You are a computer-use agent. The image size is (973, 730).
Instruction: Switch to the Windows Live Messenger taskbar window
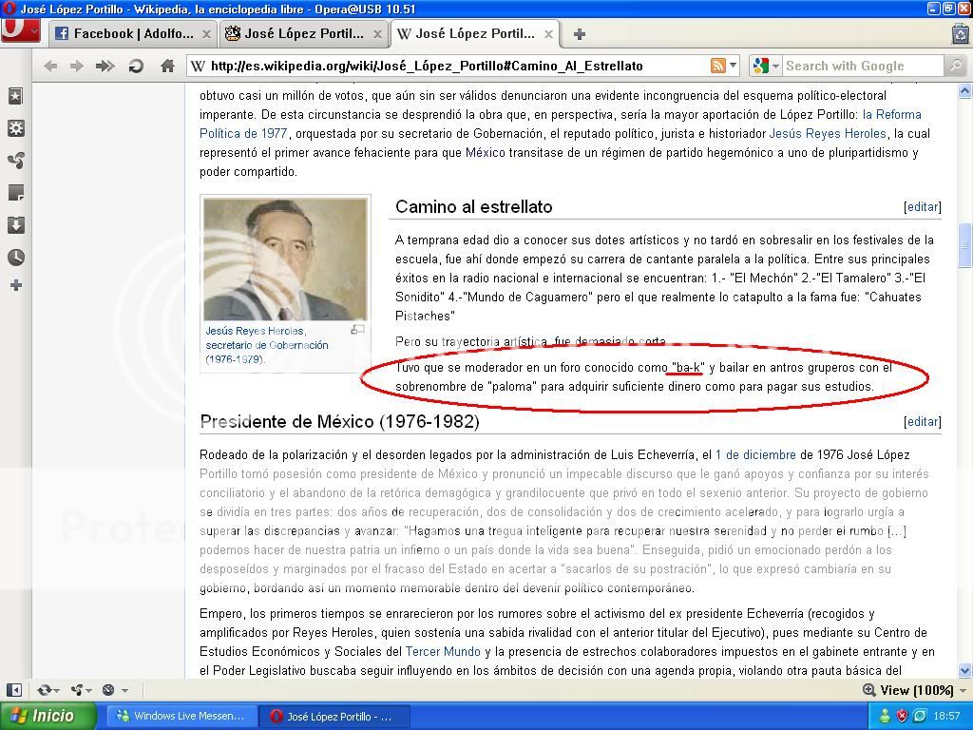[x=180, y=716]
